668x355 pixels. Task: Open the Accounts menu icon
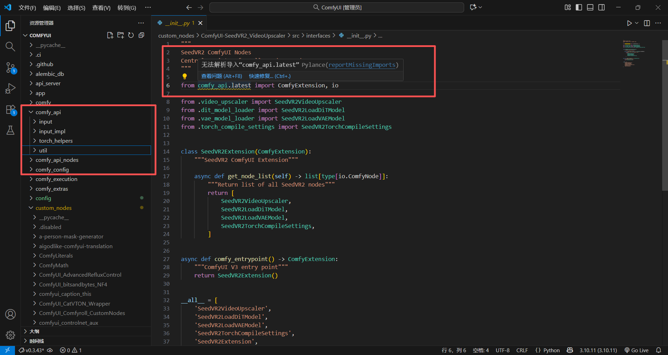pos(10,314)
